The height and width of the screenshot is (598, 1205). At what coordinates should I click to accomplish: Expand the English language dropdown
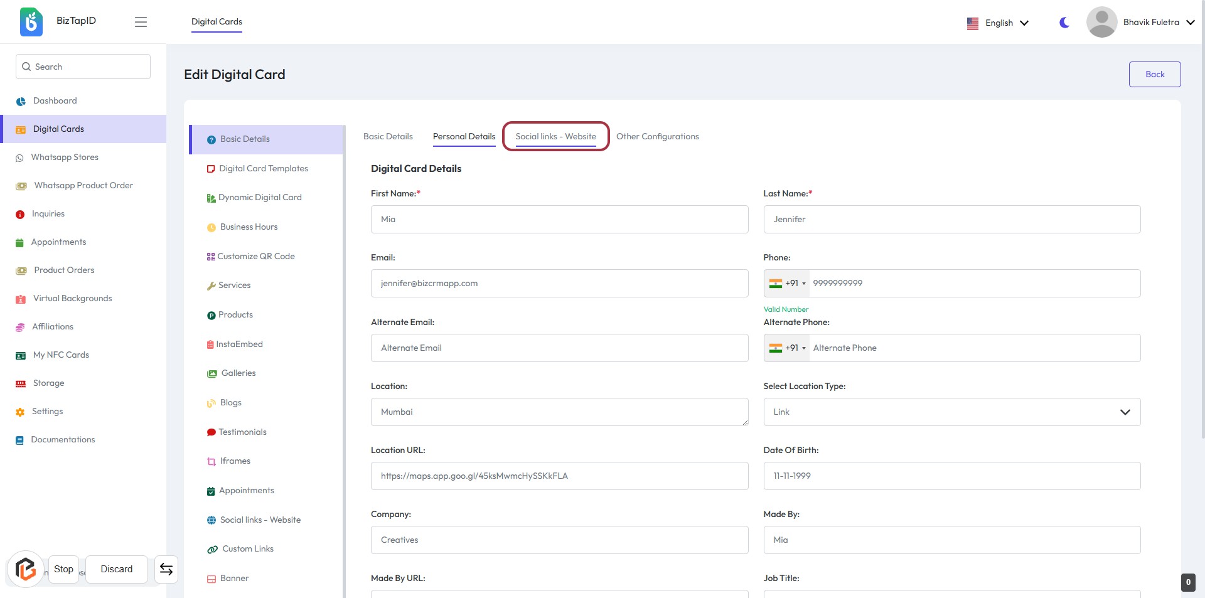(999, 23)
